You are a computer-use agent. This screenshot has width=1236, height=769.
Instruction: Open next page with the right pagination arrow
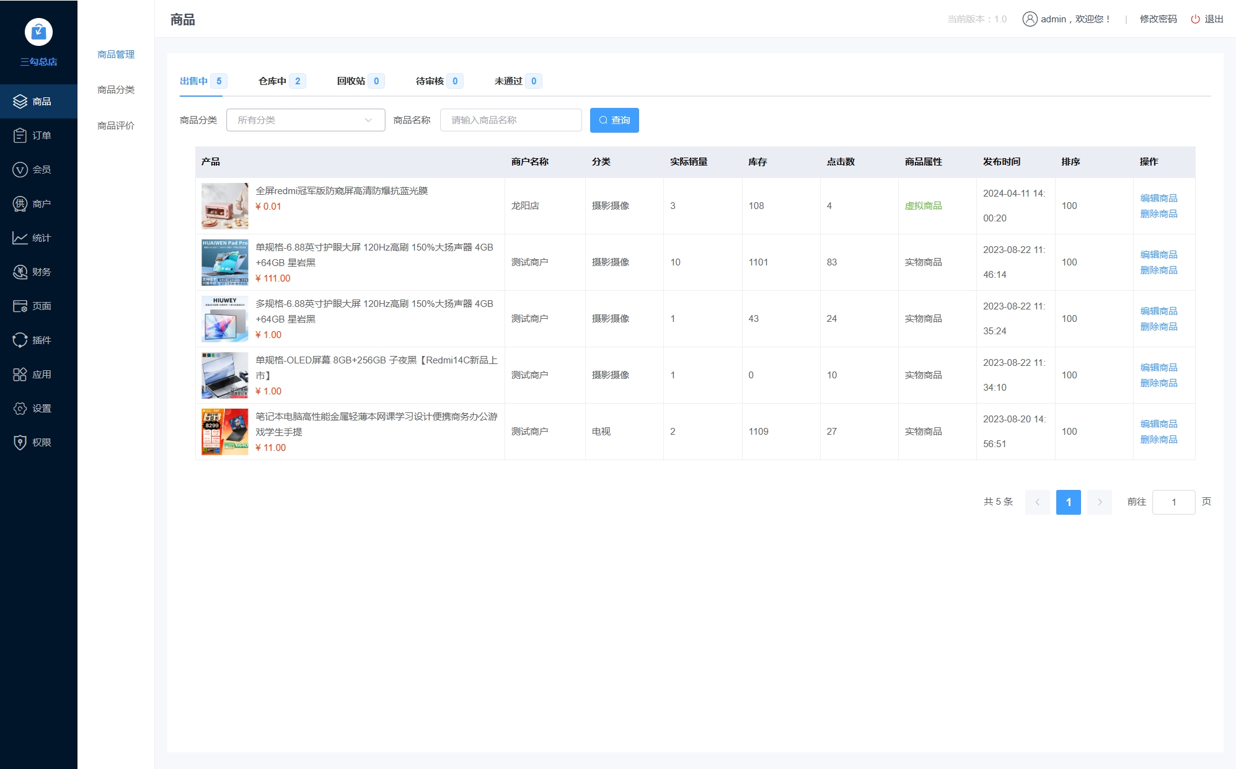click(x=1099, y=502)
